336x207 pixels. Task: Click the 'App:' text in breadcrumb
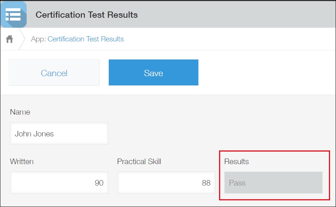point(38,39)
